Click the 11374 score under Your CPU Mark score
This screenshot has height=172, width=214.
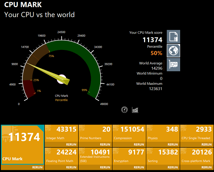[152, 40]
